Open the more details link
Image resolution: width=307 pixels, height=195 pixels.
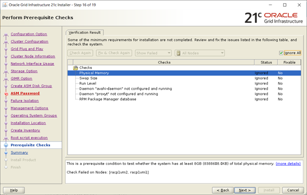pos(288,163)
